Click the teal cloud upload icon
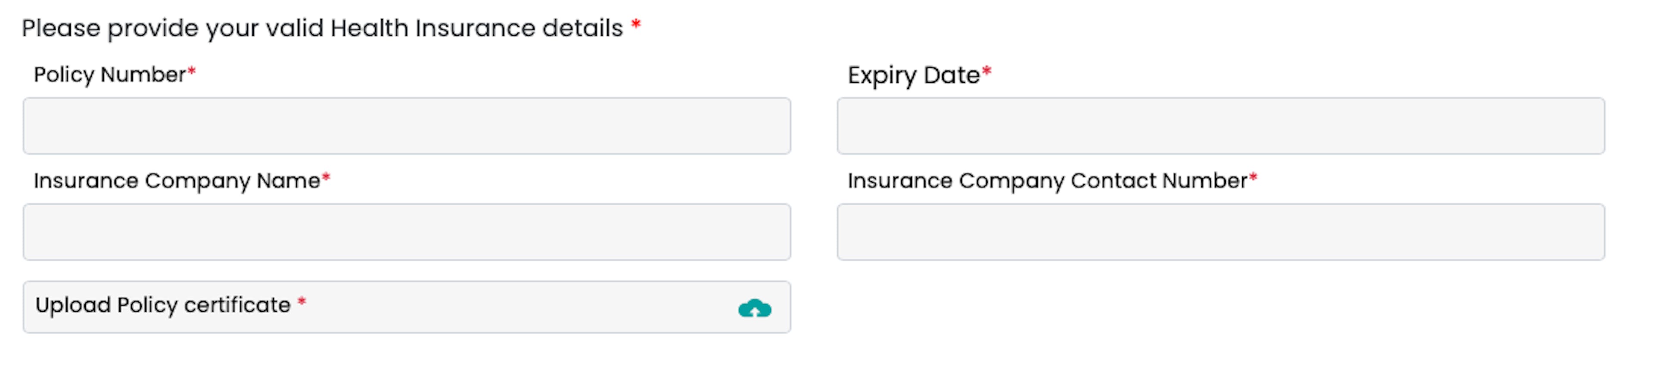The width and height of the screenshot is (1654, 370). tap(755, 308)
